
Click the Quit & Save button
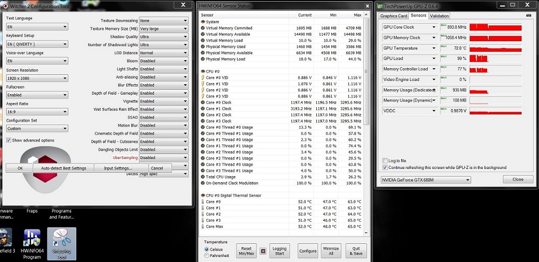(356, 251)
